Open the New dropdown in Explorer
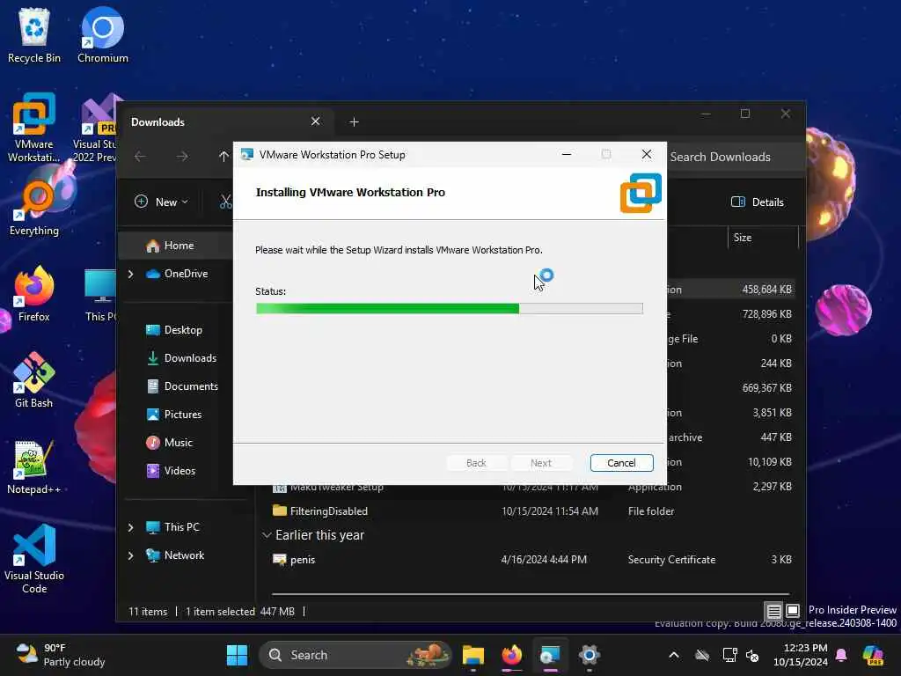The width and height of the screenshot is (901, 676). [x=162, y=202]
